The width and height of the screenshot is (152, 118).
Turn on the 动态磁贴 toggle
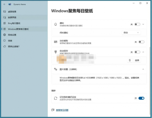pyautogui.click(x=141, y=42)
